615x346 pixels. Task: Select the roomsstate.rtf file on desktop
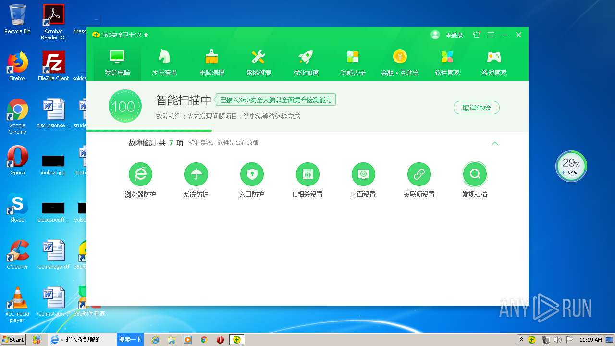(x=53, y=302)
